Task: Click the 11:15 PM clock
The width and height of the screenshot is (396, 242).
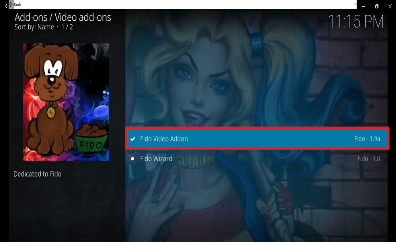Action: [x=356, y=21]
